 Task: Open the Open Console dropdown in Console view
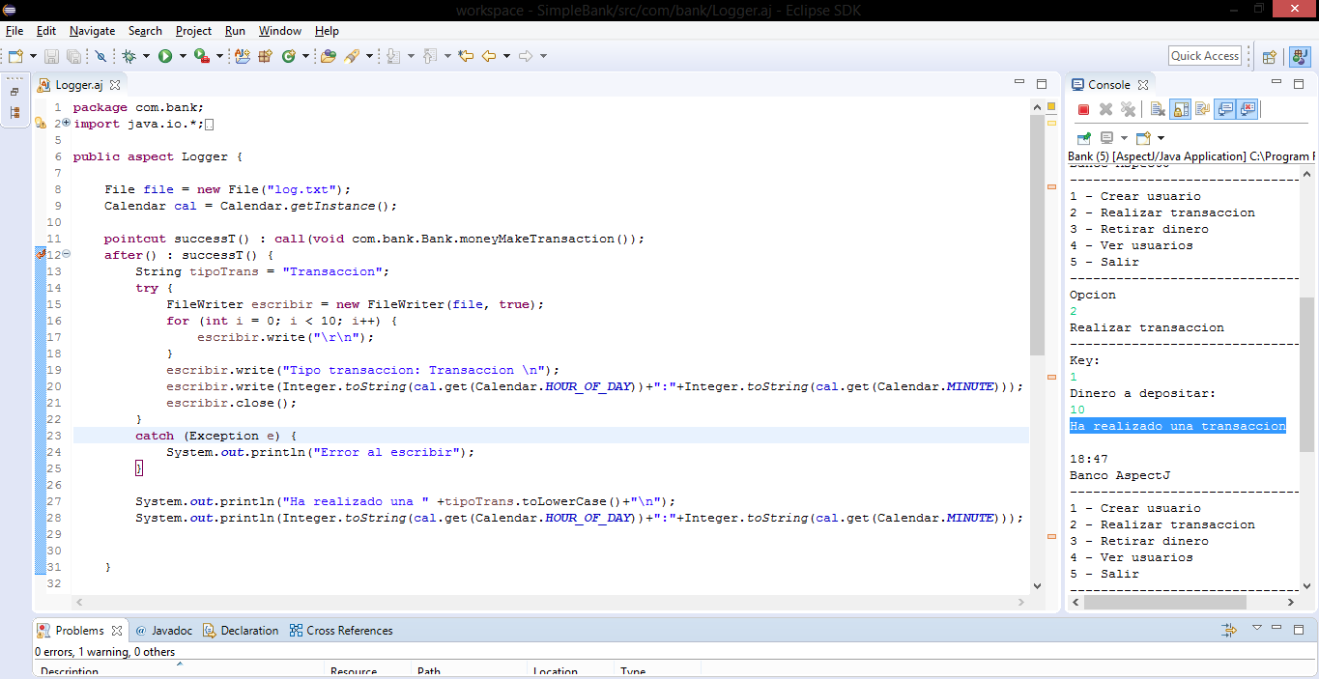pyautogui.click(x=1160, y=138)
